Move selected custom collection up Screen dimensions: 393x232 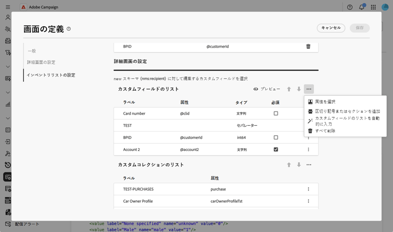point(289,164)
